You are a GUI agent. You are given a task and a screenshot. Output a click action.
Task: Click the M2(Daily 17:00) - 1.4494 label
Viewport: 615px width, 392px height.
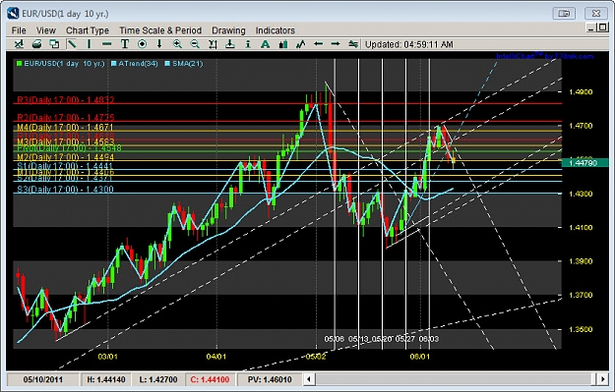[66, 157]
